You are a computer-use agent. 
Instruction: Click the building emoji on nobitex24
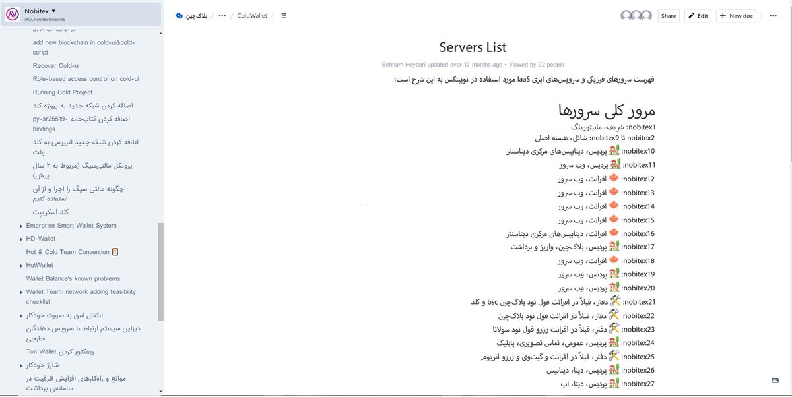[x=614, y=342]
